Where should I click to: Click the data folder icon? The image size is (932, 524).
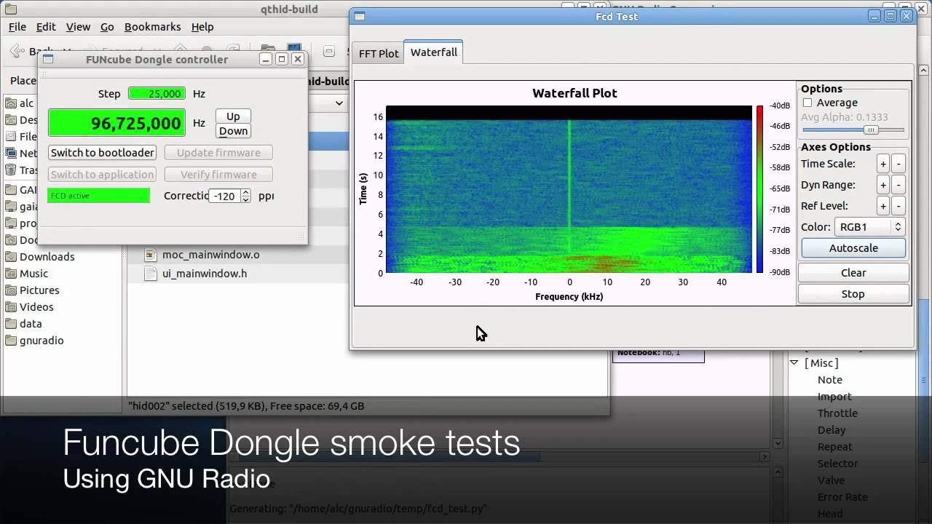point(11,324)
